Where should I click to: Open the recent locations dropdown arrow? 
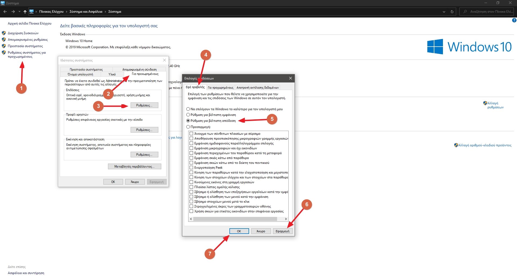click(19, 12)
